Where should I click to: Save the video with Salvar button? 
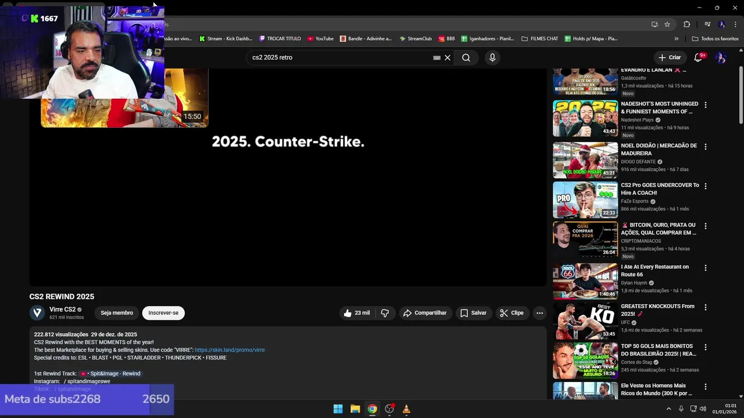473,313
